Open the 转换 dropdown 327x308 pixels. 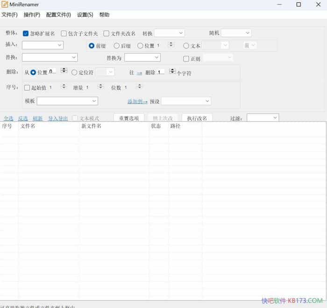pyautogui.click(x=169, y=33)
